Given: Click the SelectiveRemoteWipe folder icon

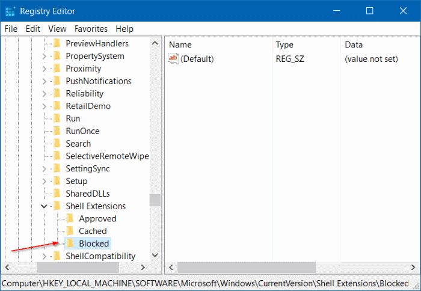Looking at the screenshot, I should 57,156.
